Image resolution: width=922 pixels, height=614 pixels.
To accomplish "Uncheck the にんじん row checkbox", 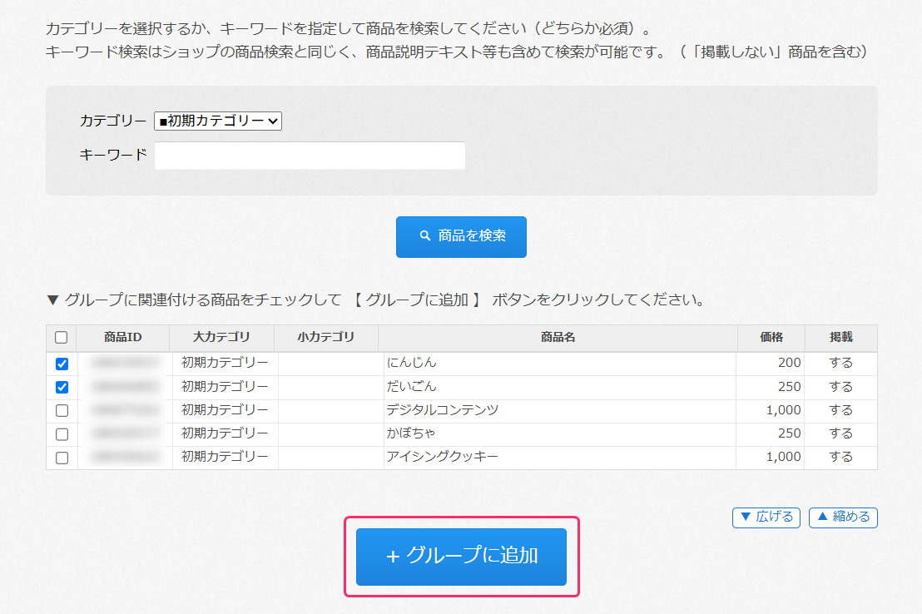I will 62,364.
